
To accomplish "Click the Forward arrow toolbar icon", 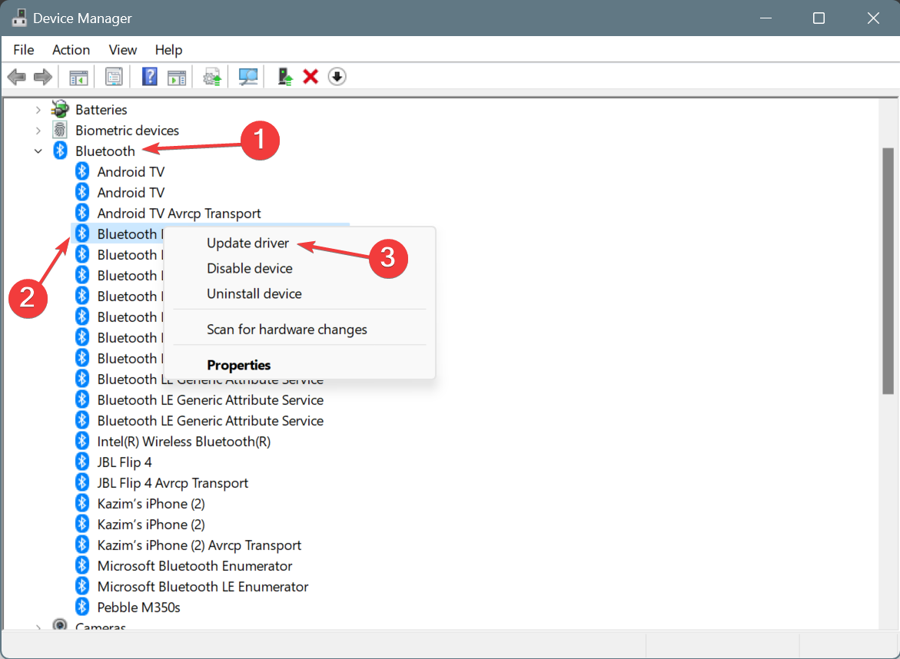I will click(x=43, y=76).
